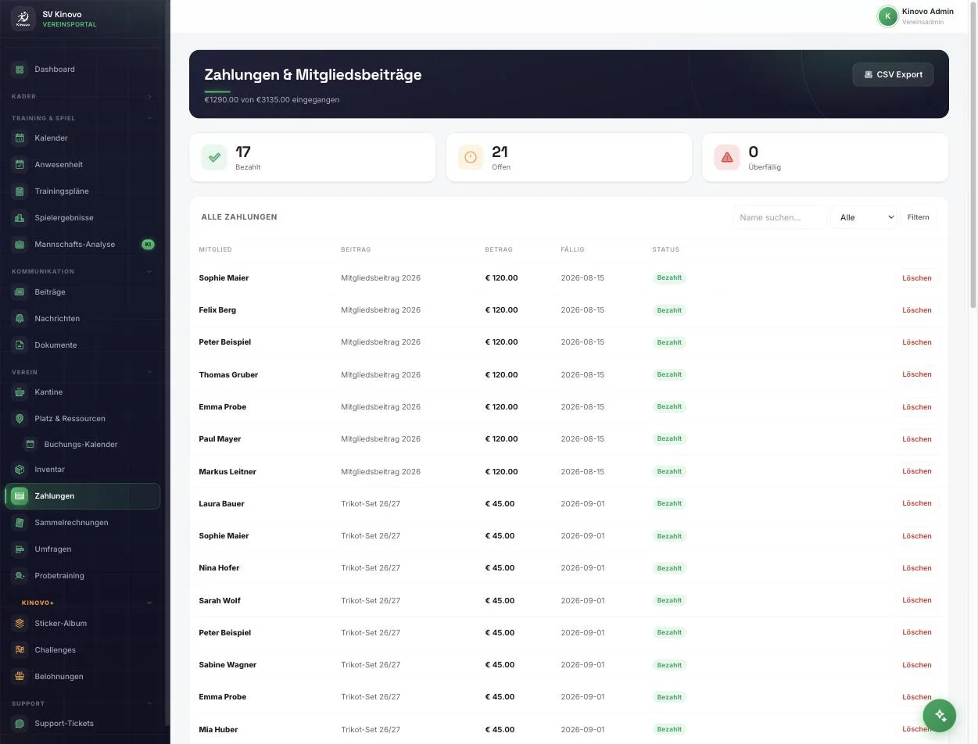Click the Umfragen icon

[x=20, y=549]
